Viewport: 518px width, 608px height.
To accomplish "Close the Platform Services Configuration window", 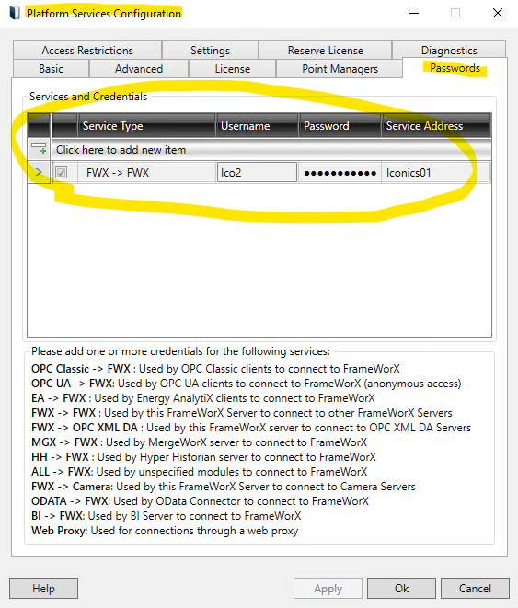I will 498,13.
